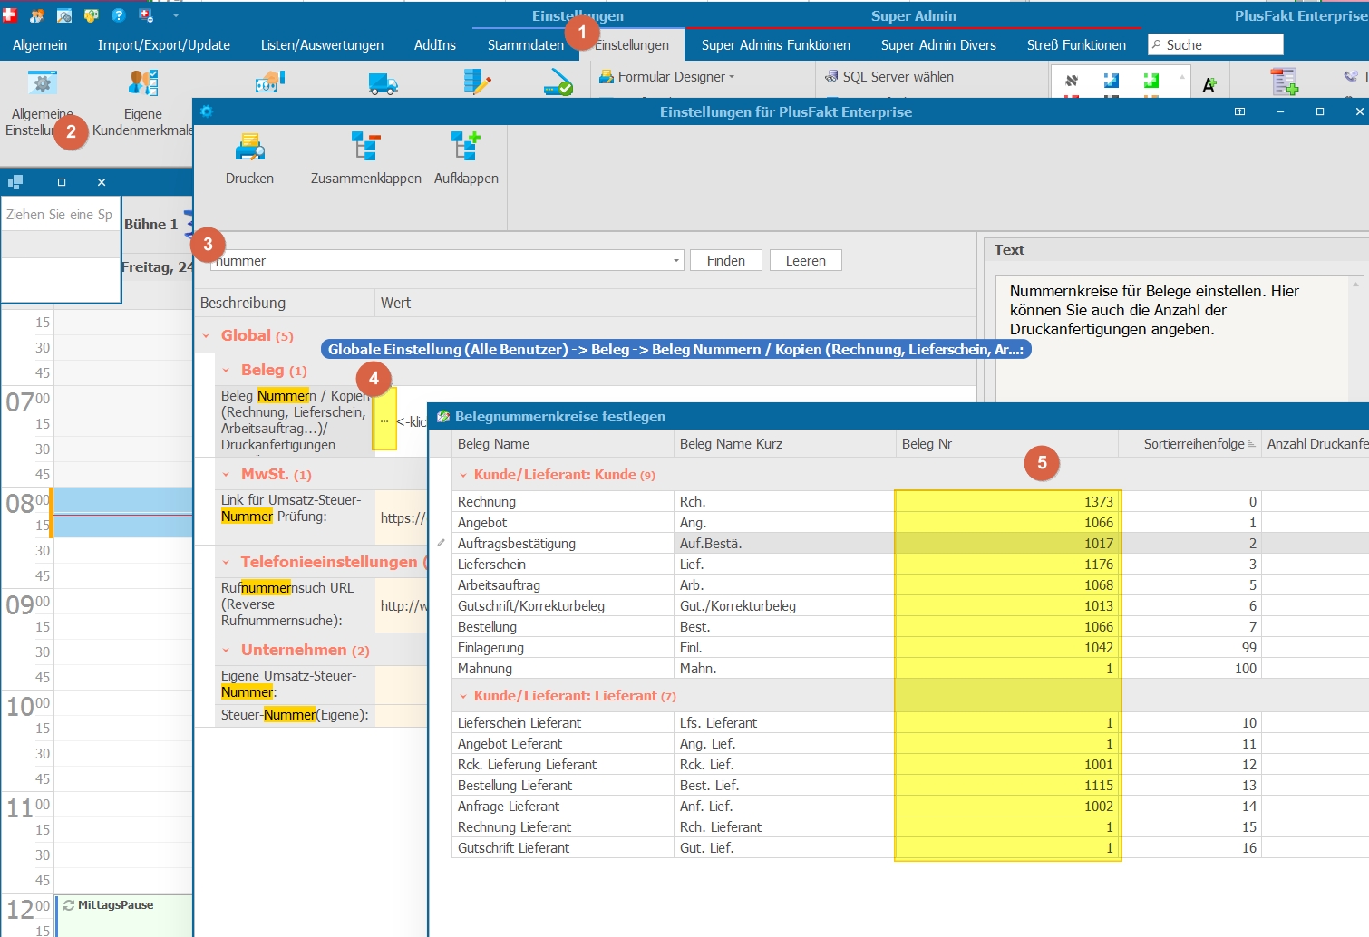Select the blue skin swatch in gallery

point(1112,81)
